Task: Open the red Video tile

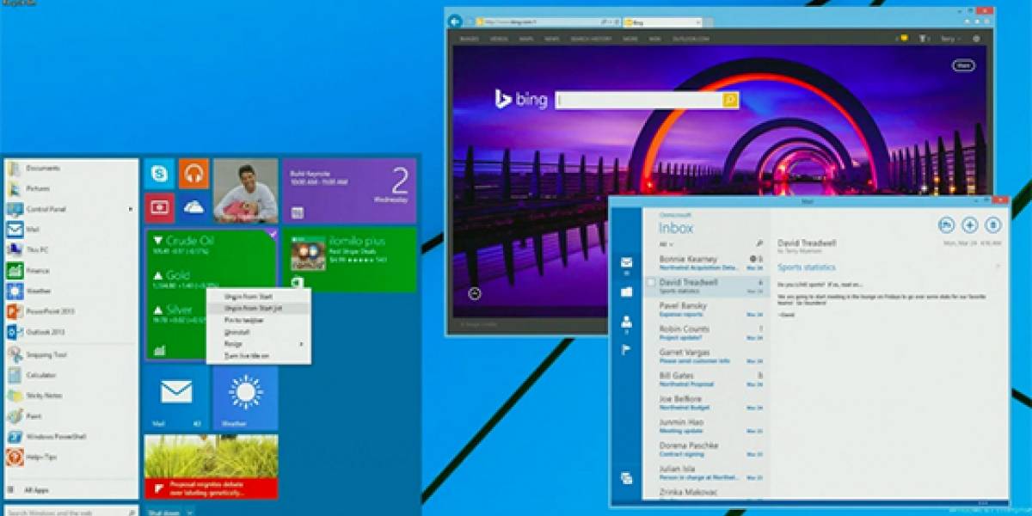Action: pos(159,208)
